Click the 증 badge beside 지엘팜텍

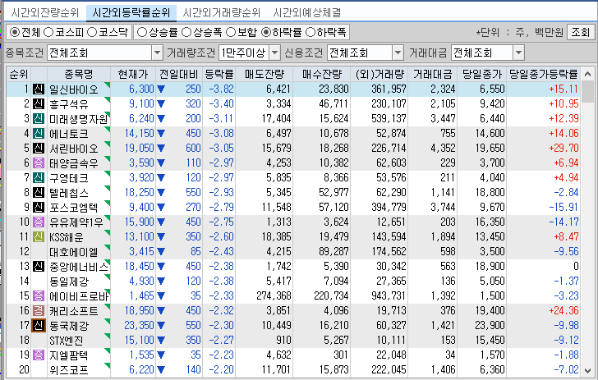(38, 355)
